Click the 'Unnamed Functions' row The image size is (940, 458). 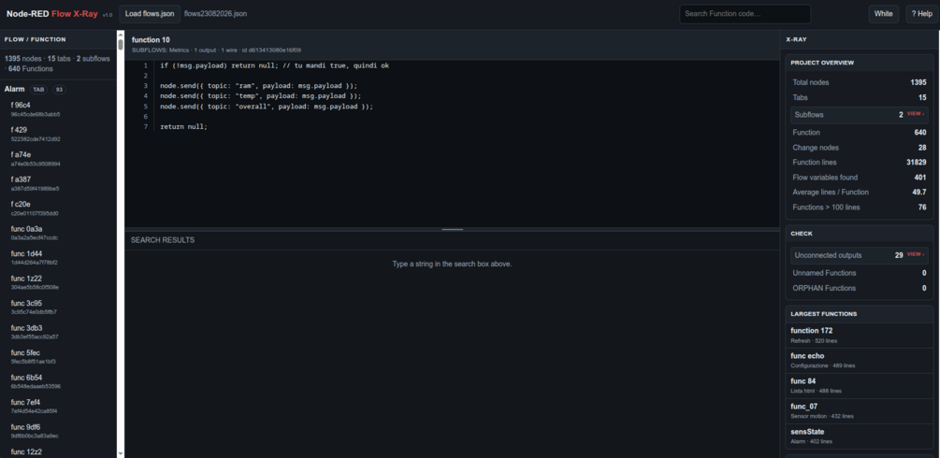coord(859,273)
